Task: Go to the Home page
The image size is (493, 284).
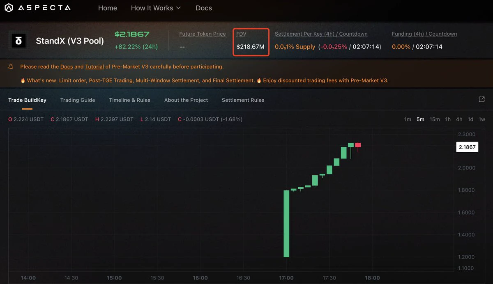Action: [108, 8]
